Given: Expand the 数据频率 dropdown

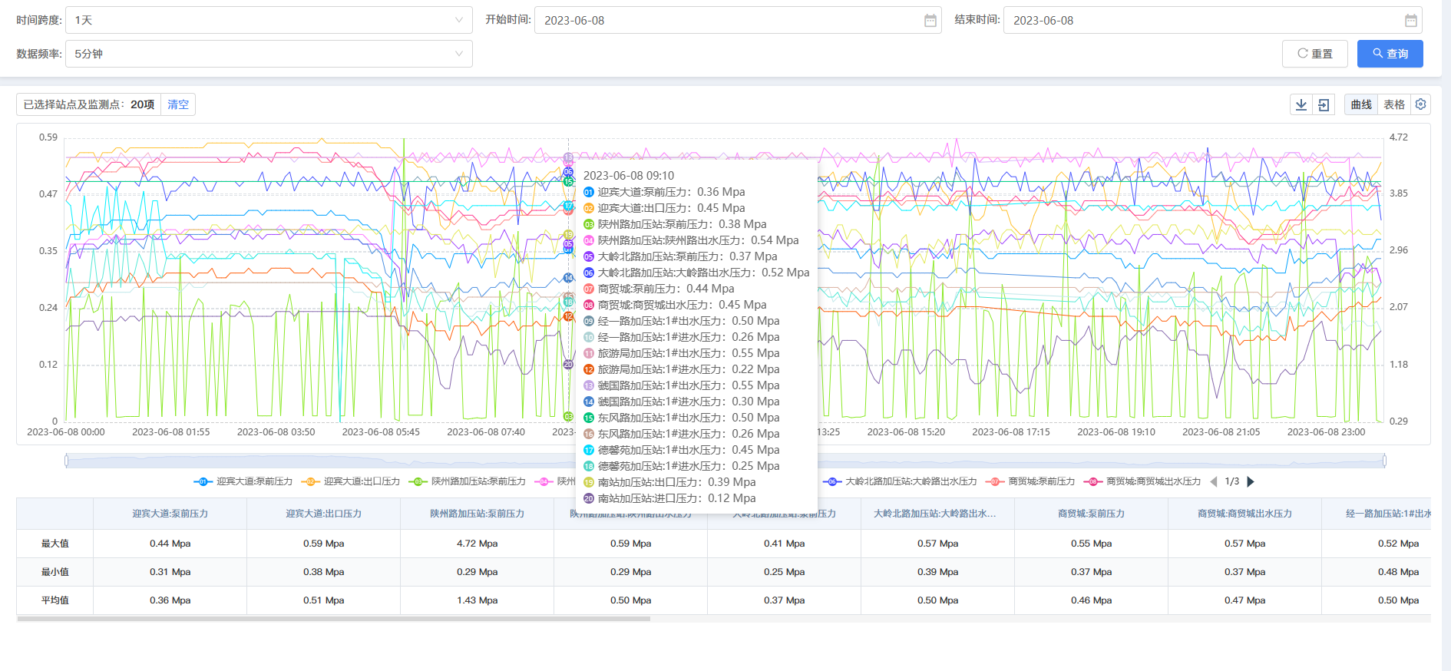Looking at the screenshot, I should coord(269,54).
